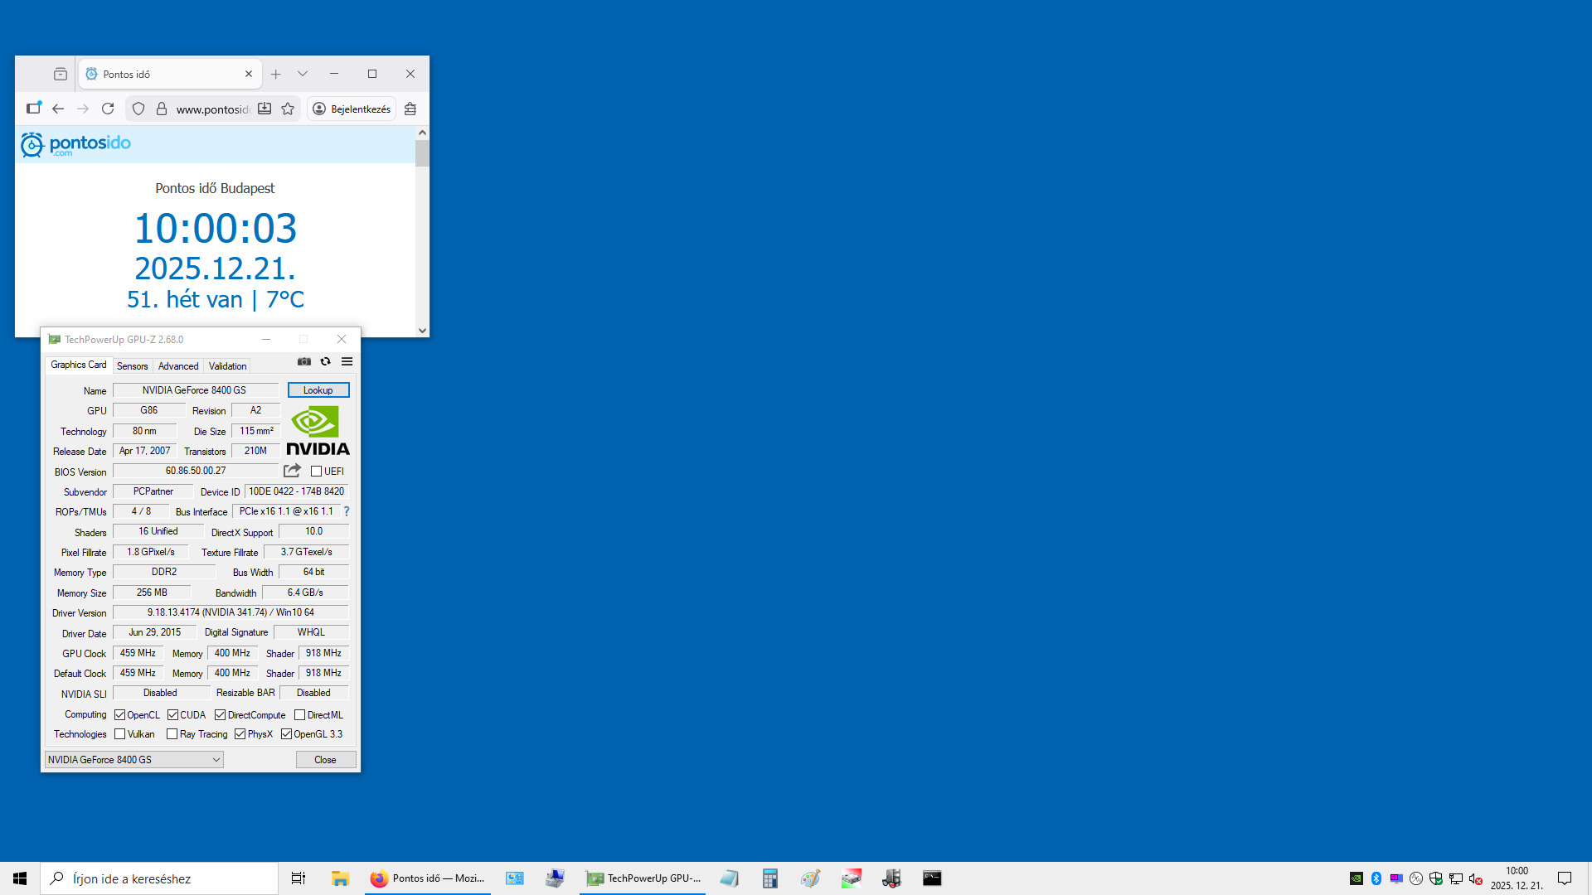Click the Lookup button
This screenshot has height=895, width=1592.
point(318,390)
